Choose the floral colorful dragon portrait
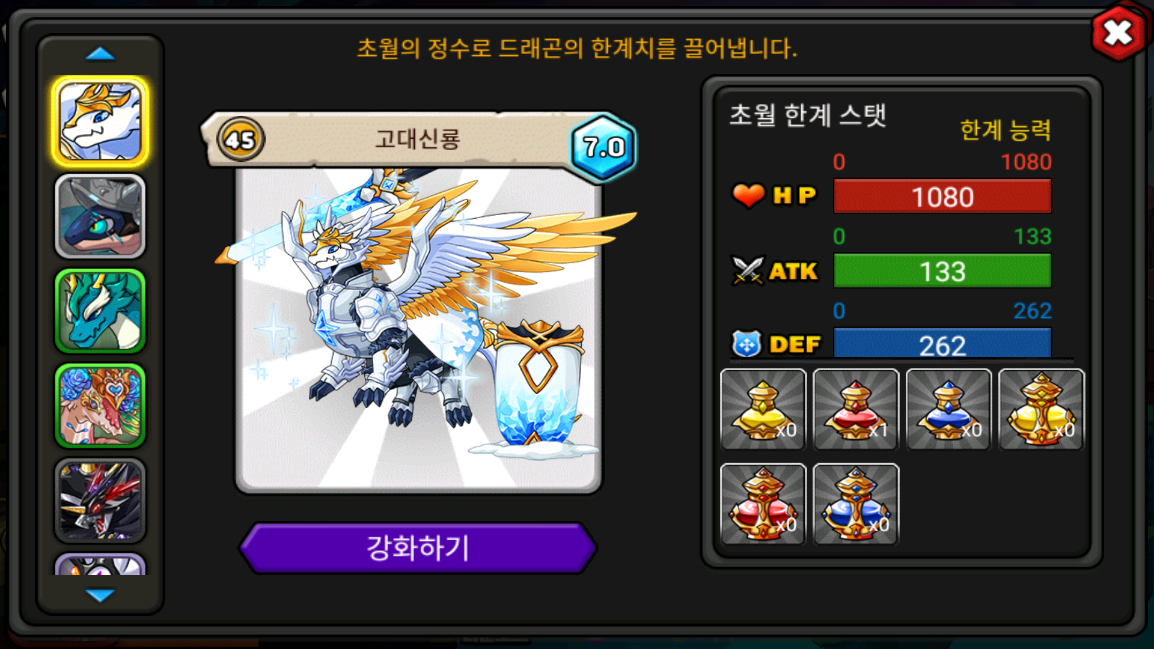The image size is (1154, 649). 100,406
